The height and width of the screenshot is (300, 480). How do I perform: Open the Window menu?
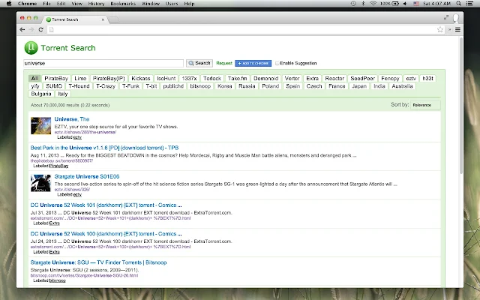pyautogui.click(x=151, y=4)
